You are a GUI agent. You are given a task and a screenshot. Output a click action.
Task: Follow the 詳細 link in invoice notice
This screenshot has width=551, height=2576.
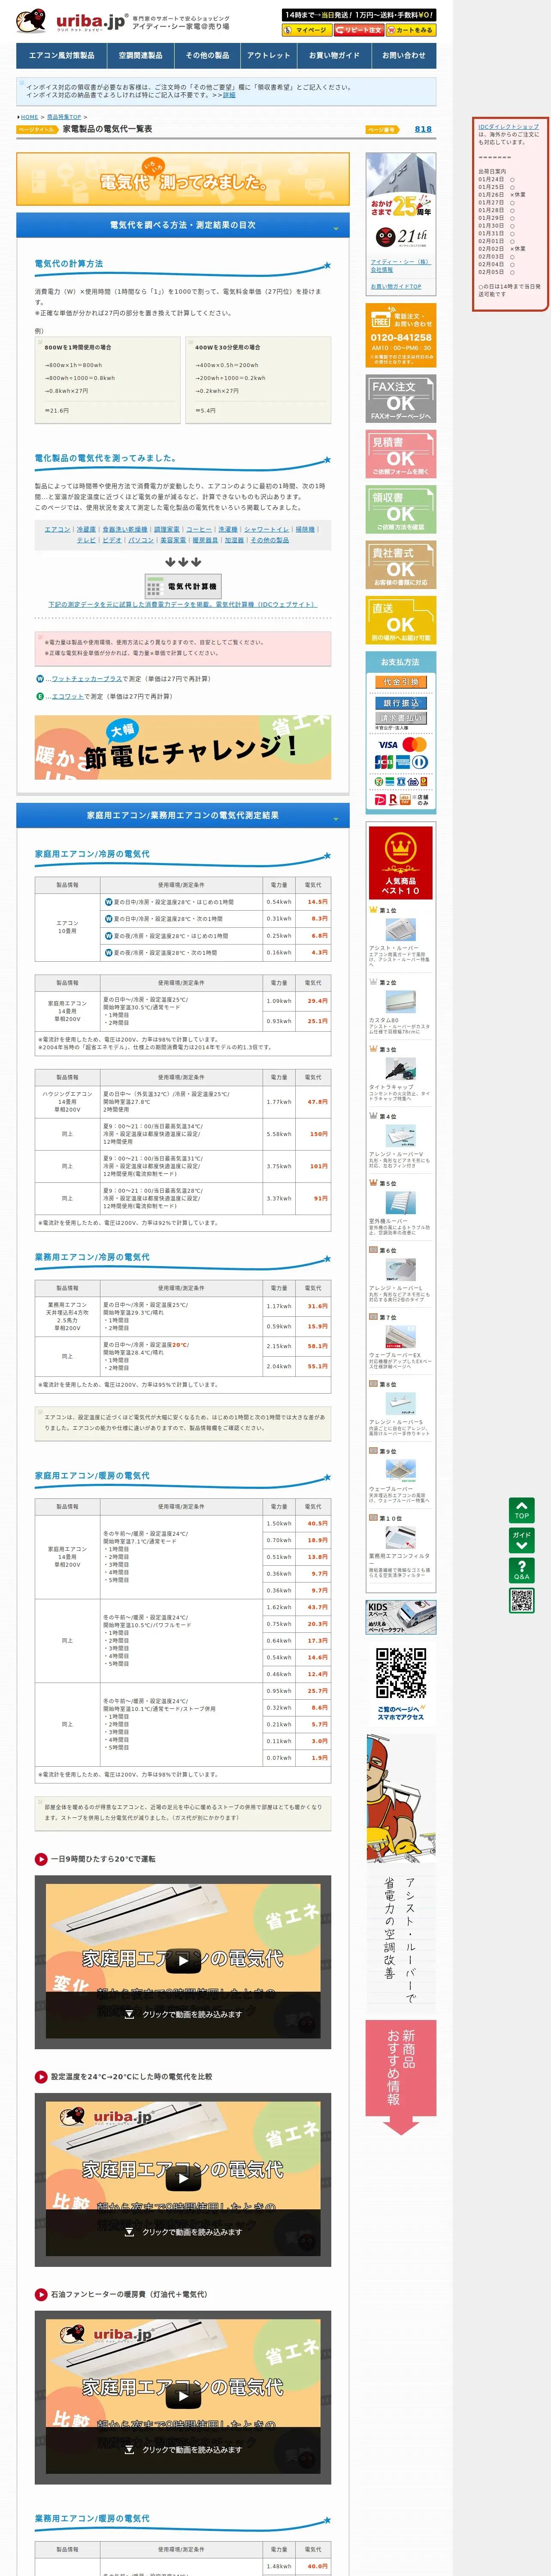click(229, 95)
